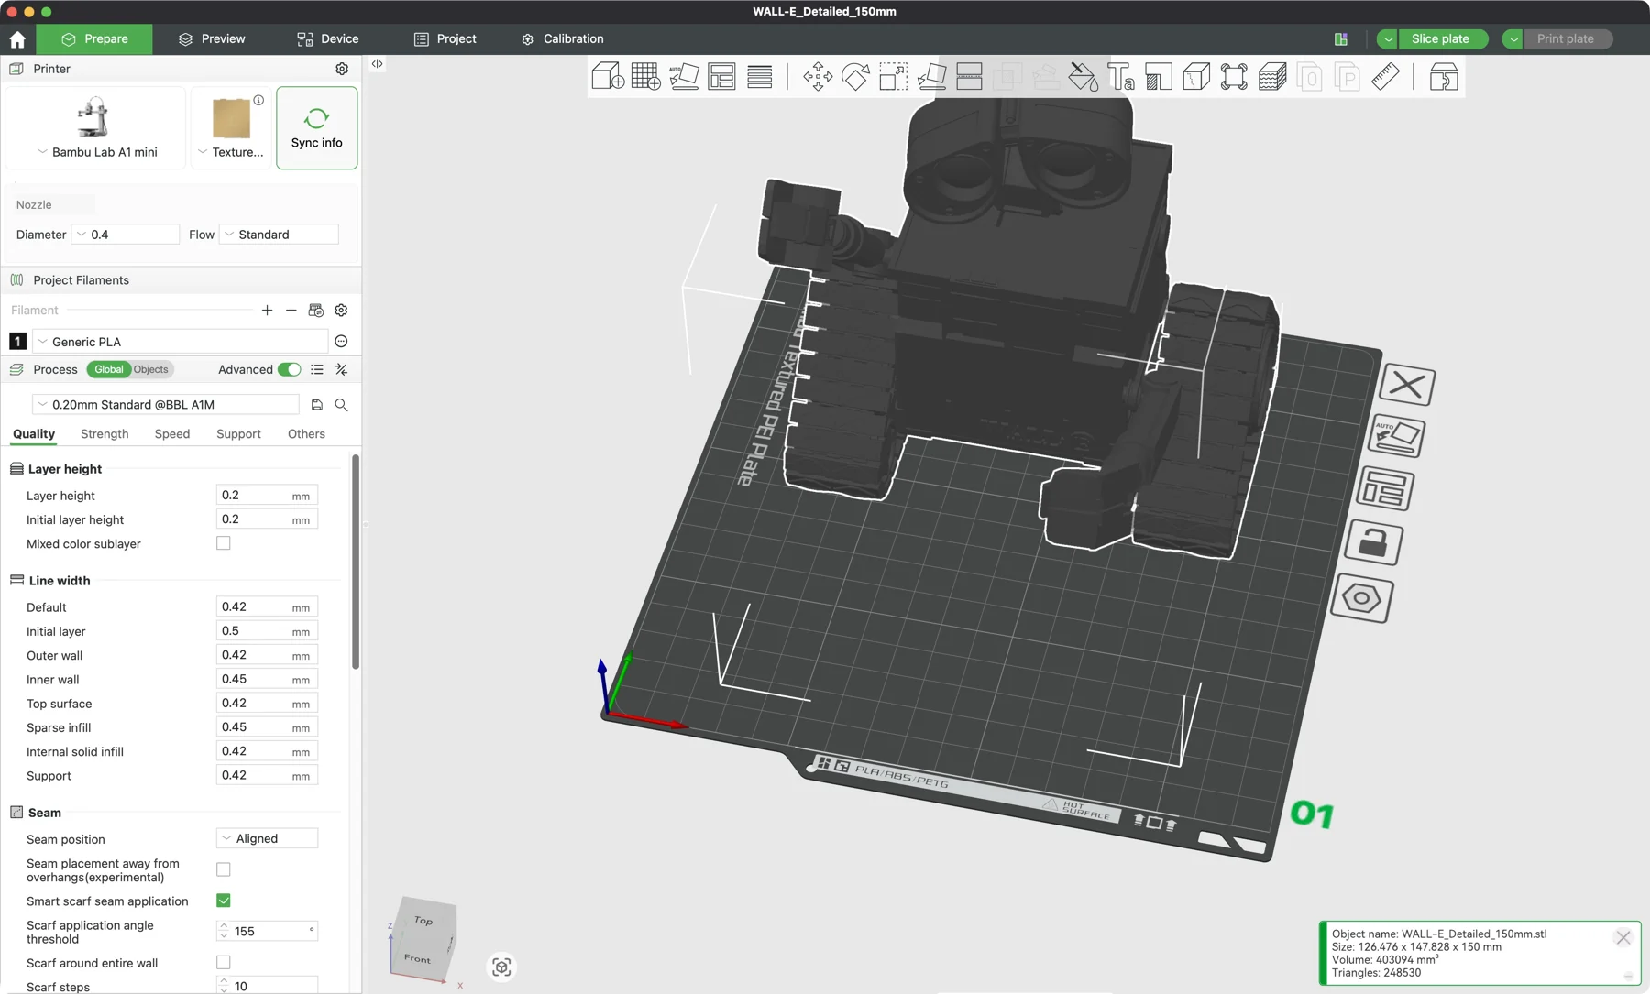Click the black filament 1 color swatch
This screenshot has height=994, width=1650.
17,342
